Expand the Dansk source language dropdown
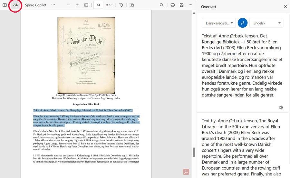The height and width of the screenshot is (178, 290). tap(219, 23)
